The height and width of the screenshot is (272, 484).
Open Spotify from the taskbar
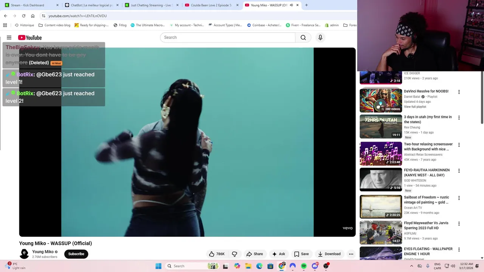coord(304,266)
